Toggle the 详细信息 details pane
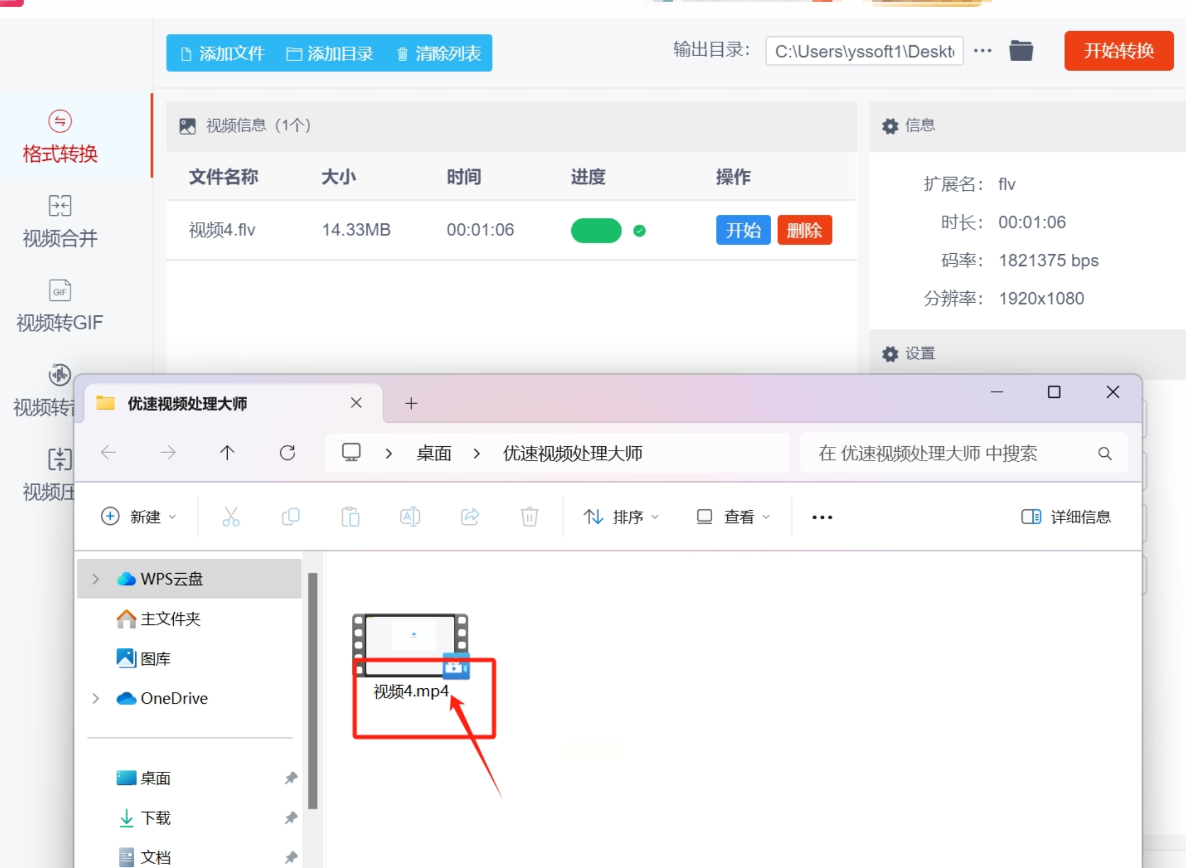This screenshot has width=1186, height=868. [1066, 517]
